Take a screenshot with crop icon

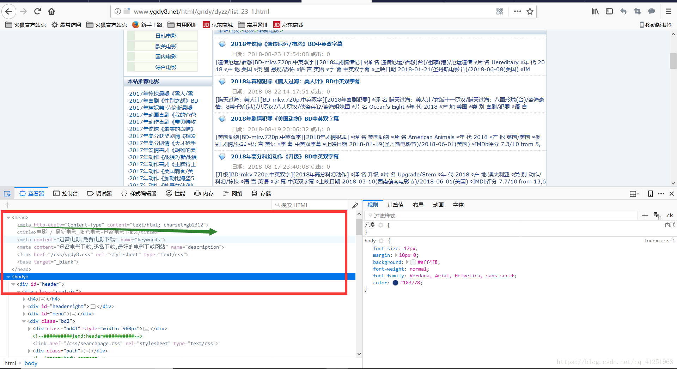click(x=638, y=11)
